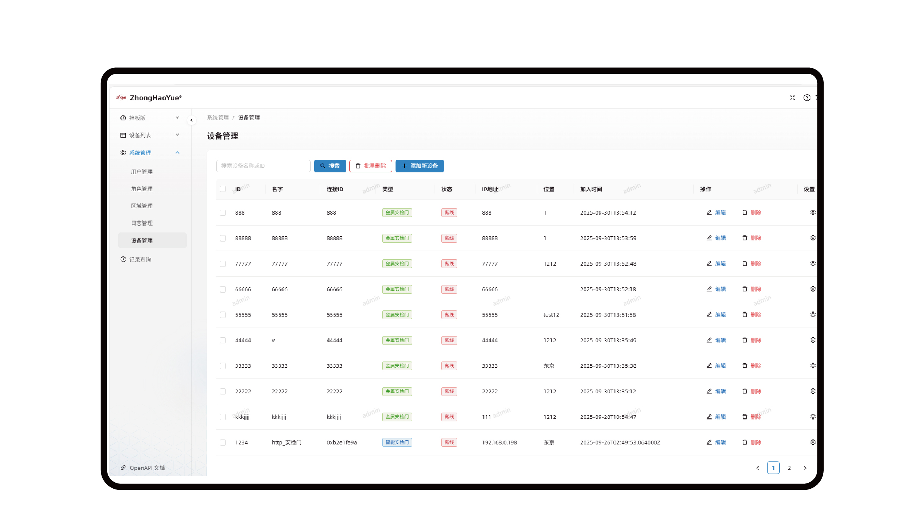Tick the checkbox for device 88888
Image resolution: width=907 pixels, height=519 pixels.
pyautogui.click(x=223, y=238)
